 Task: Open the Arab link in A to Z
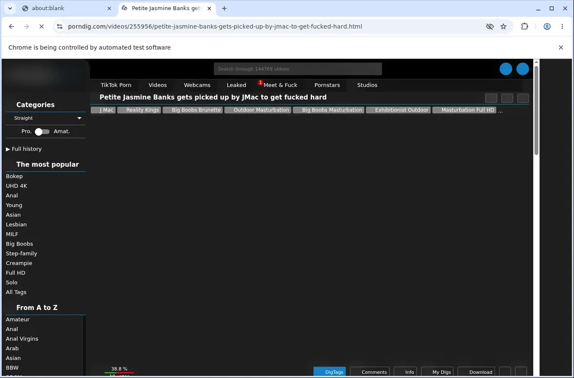coord(12,348)
